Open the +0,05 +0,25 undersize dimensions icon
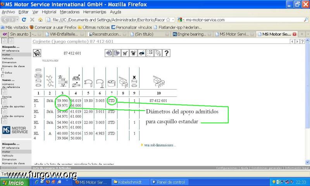The image size is (310, 186). pos(150,53)
